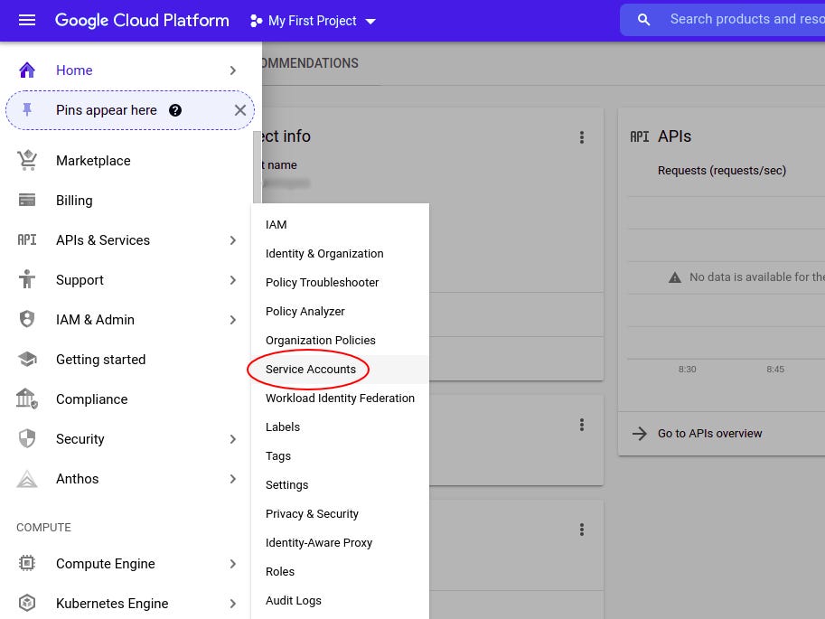Open Marketplace from sidebar
This screenshot has width=825, height=619.
tap(93, 161)
